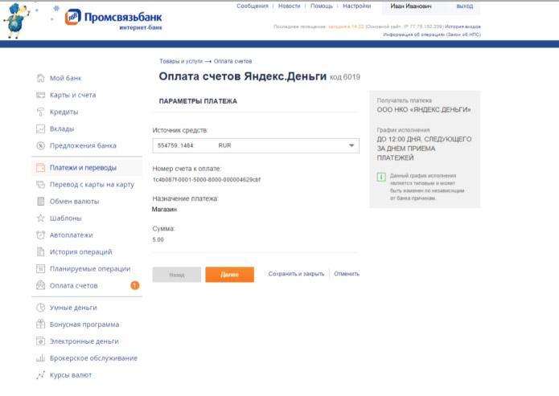559x396 pixels.
Task: Click the код 6019 text
Action: click(345, 77)
